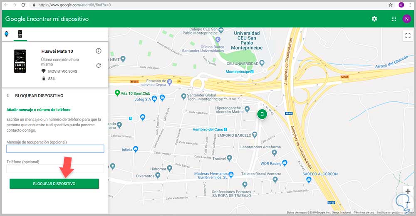Click the Divamotos map pin
The height and width of the screenshot is (216, 416).
click(x=158, y=175)
